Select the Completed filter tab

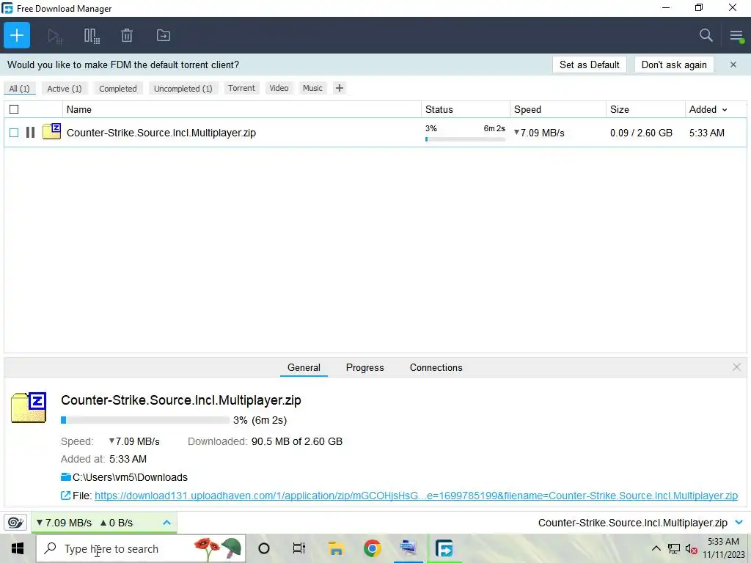[118, 89]
